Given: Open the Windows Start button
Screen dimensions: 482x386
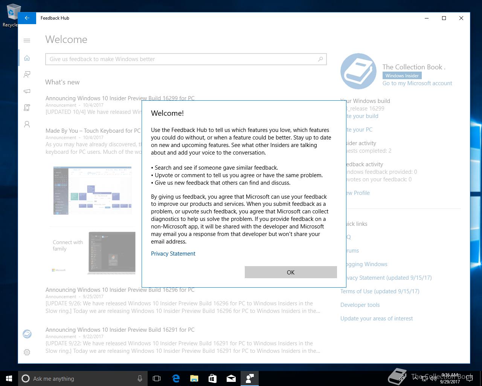Looking at the screenshot, I should click(9, 378).
